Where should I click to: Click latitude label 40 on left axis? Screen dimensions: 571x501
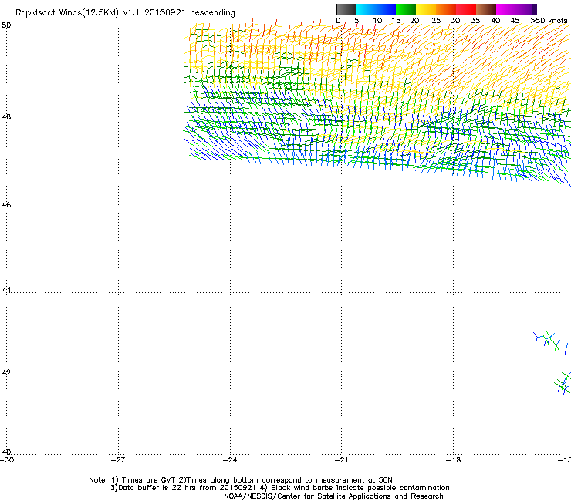6,452
